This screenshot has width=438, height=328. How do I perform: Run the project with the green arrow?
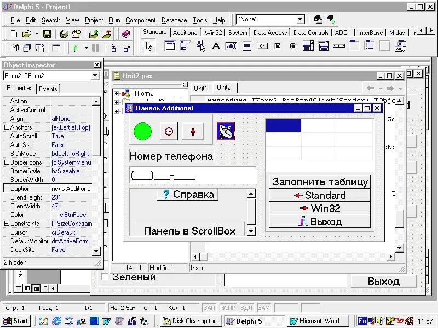tap(76, 48)
